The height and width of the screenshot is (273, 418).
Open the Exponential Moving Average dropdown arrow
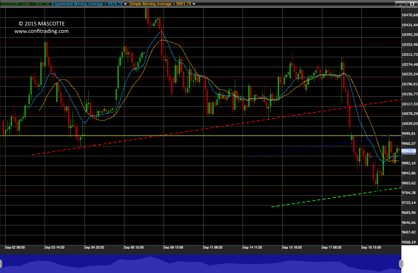click(125, 4)
